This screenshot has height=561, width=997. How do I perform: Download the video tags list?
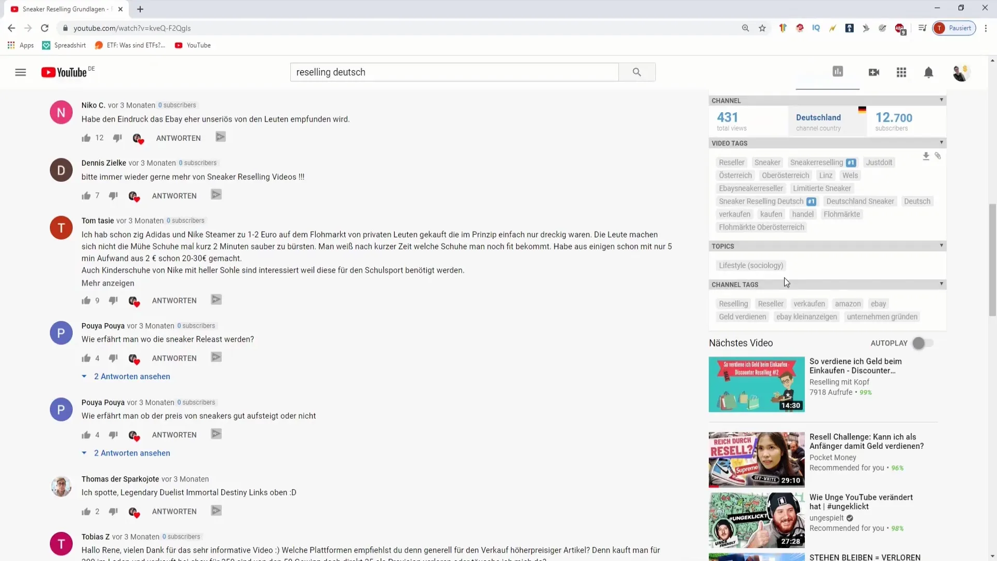click(926, 156)
